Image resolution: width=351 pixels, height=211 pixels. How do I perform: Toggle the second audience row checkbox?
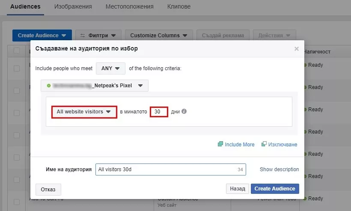[17, 91]
